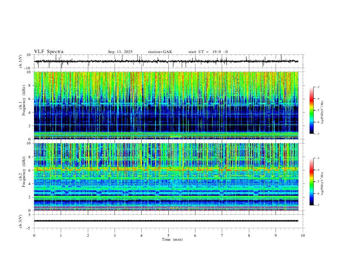Click the 'Time (min)' axis label
The image size is (341, 264).
click(x=172, y=239)
